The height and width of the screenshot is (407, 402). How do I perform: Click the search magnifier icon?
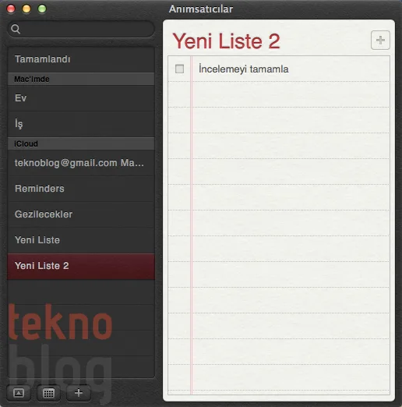pos(16,29)
